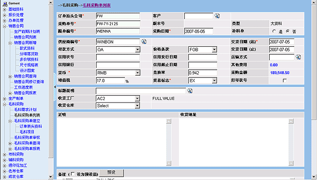Open supplier lookup icon next to WINBON
Screen dimensions: 317x180
144,41
